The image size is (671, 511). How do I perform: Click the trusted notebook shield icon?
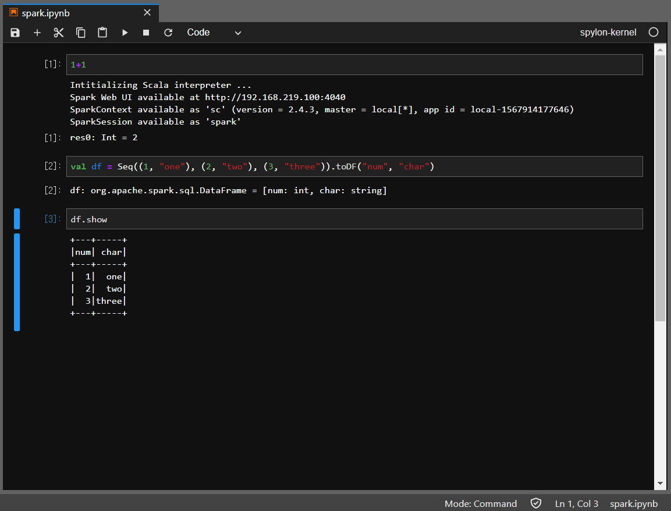(536, 503)
